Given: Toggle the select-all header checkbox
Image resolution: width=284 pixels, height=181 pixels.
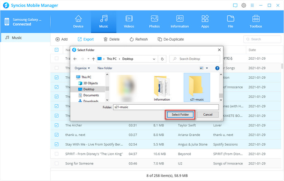Looking at the screenshot, I should coord(56,50).
